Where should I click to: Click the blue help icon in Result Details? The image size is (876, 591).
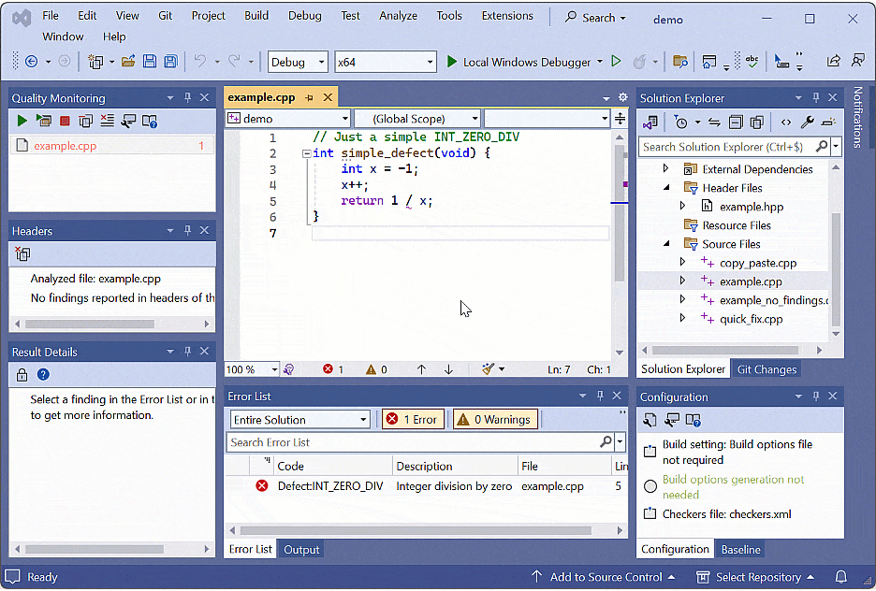point(43,375)
